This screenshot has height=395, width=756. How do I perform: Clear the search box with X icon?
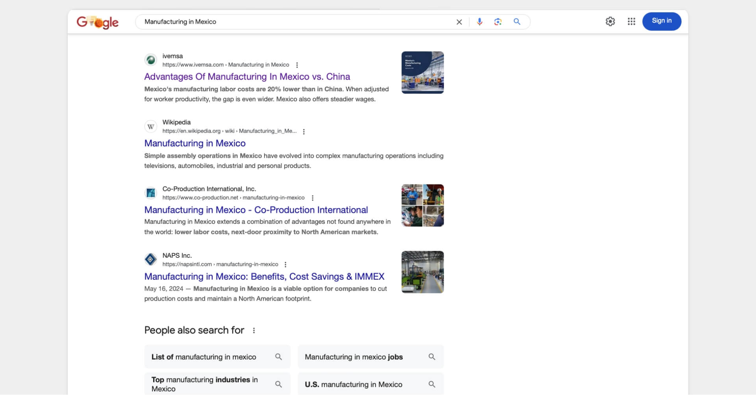point(459,22)
